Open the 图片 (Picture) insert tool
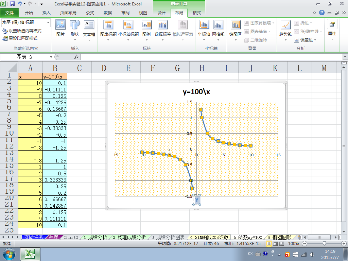This screenshot has height=261, width=348. [x=60, y=28]
